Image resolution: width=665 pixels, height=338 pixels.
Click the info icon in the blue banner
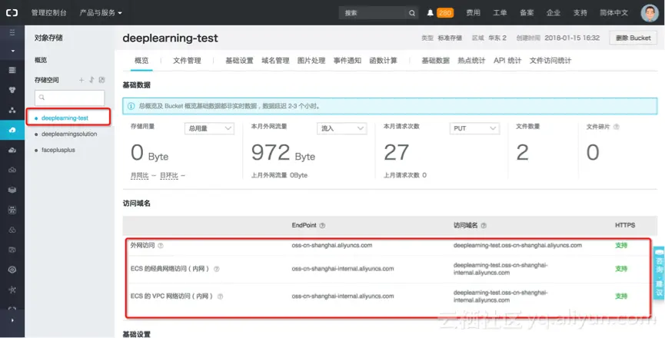(131, 106)
